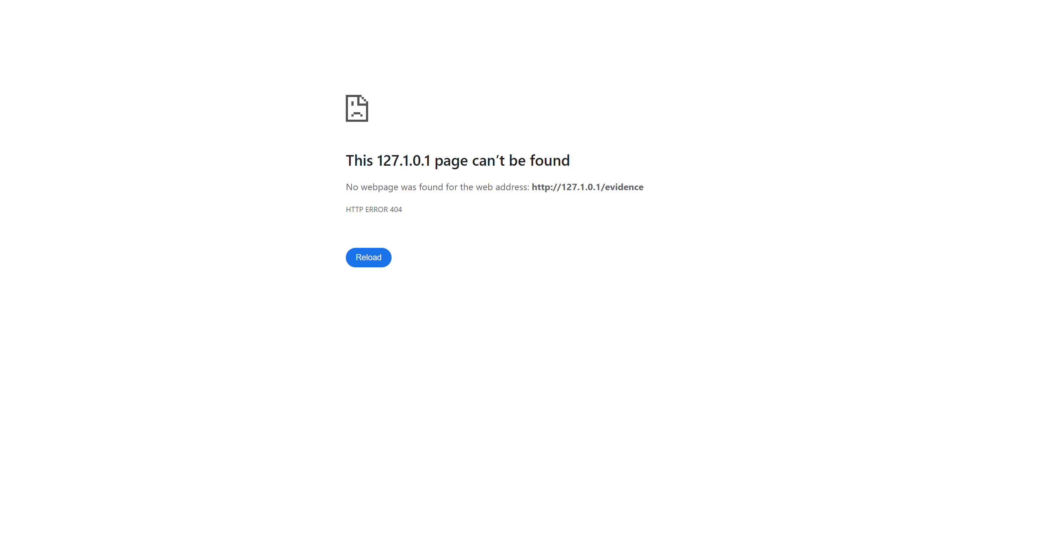Click the "page can't be found" heading
Viewport: 1064px width, 552px height.
(x=458, y=161)
